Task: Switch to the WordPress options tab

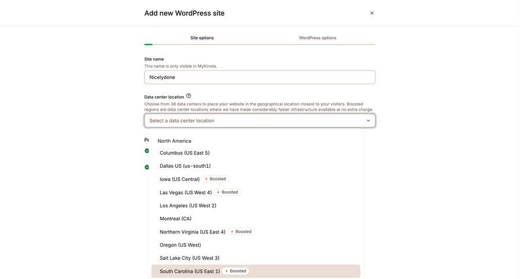Action: (x=317, y=38)
